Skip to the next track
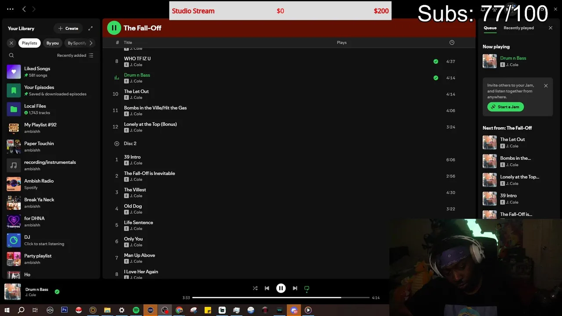This screenshot has height=316, width=562. (x=295, y=288)
